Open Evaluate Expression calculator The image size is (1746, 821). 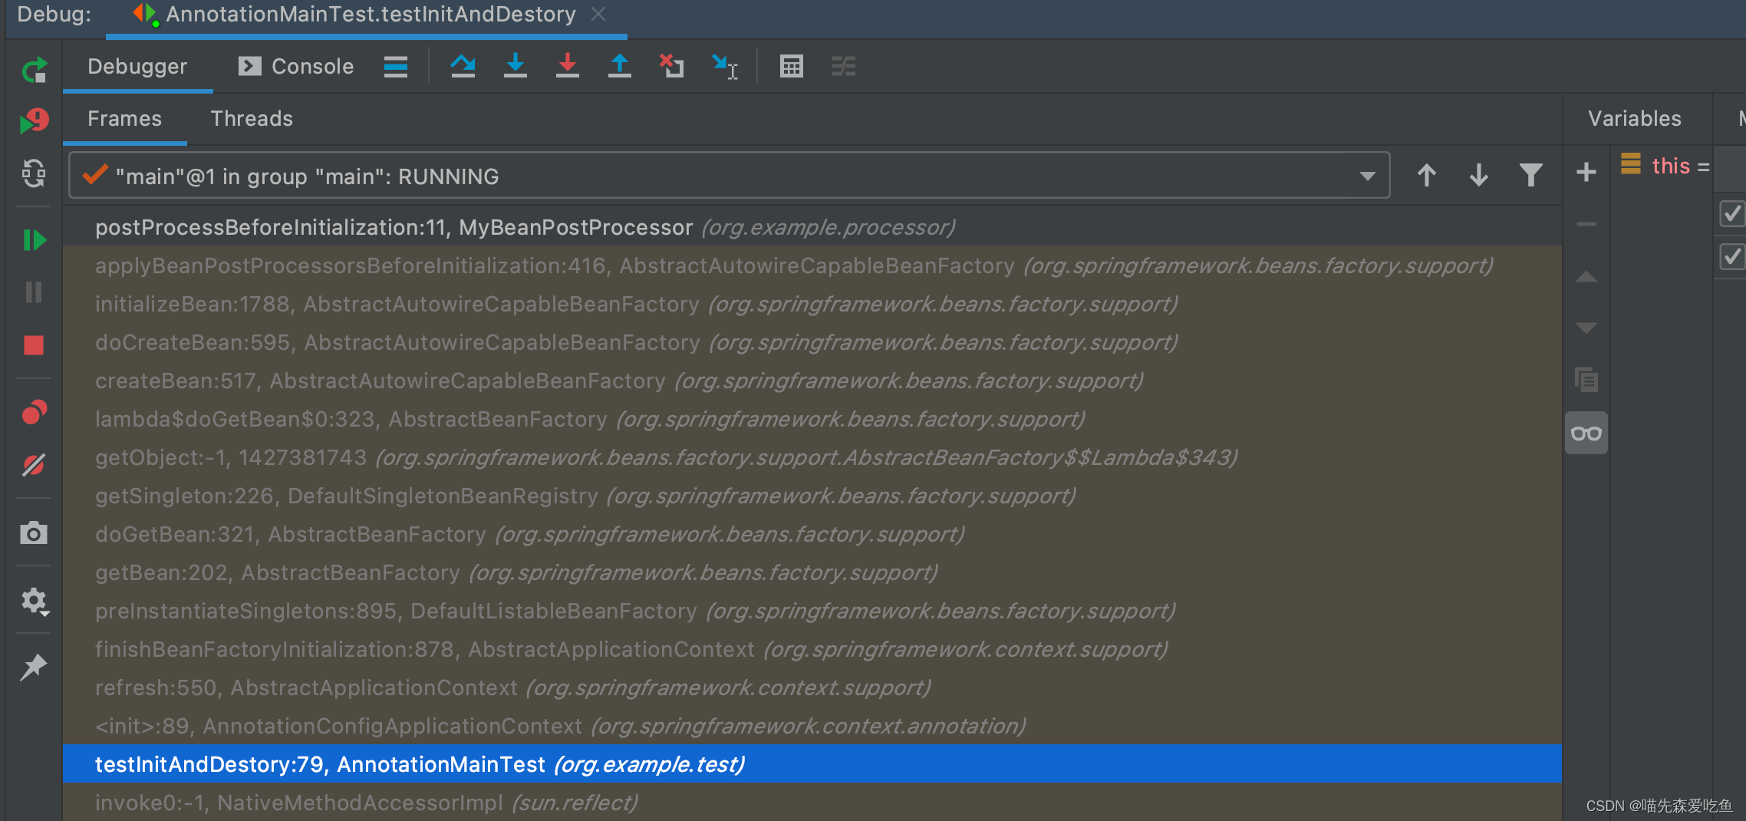point(791,67)
